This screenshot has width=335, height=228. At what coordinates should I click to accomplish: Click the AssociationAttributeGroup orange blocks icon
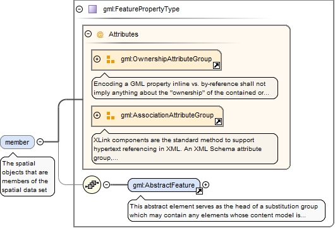click(x=111, y=116)
